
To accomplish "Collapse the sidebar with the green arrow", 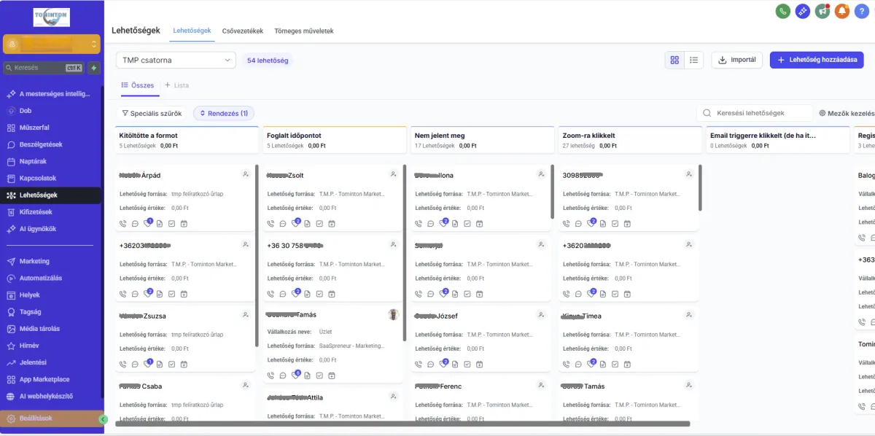I will point(103,419).
